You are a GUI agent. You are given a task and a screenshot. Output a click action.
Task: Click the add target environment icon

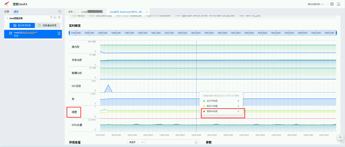point(51,18)
